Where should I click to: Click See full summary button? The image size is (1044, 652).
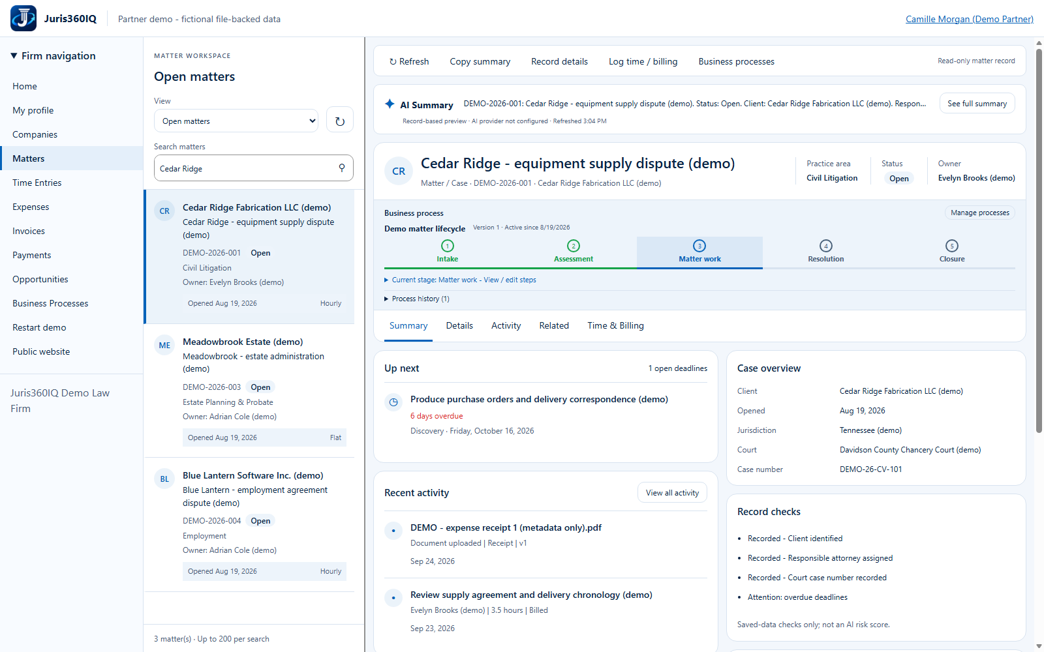(977, 104)
